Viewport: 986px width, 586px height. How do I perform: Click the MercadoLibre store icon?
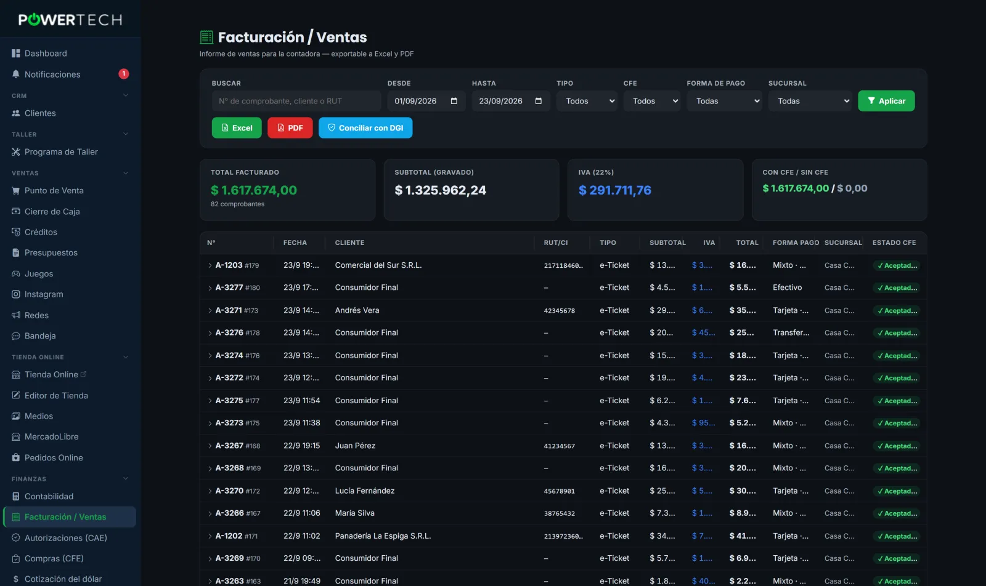tap(16, 437)
